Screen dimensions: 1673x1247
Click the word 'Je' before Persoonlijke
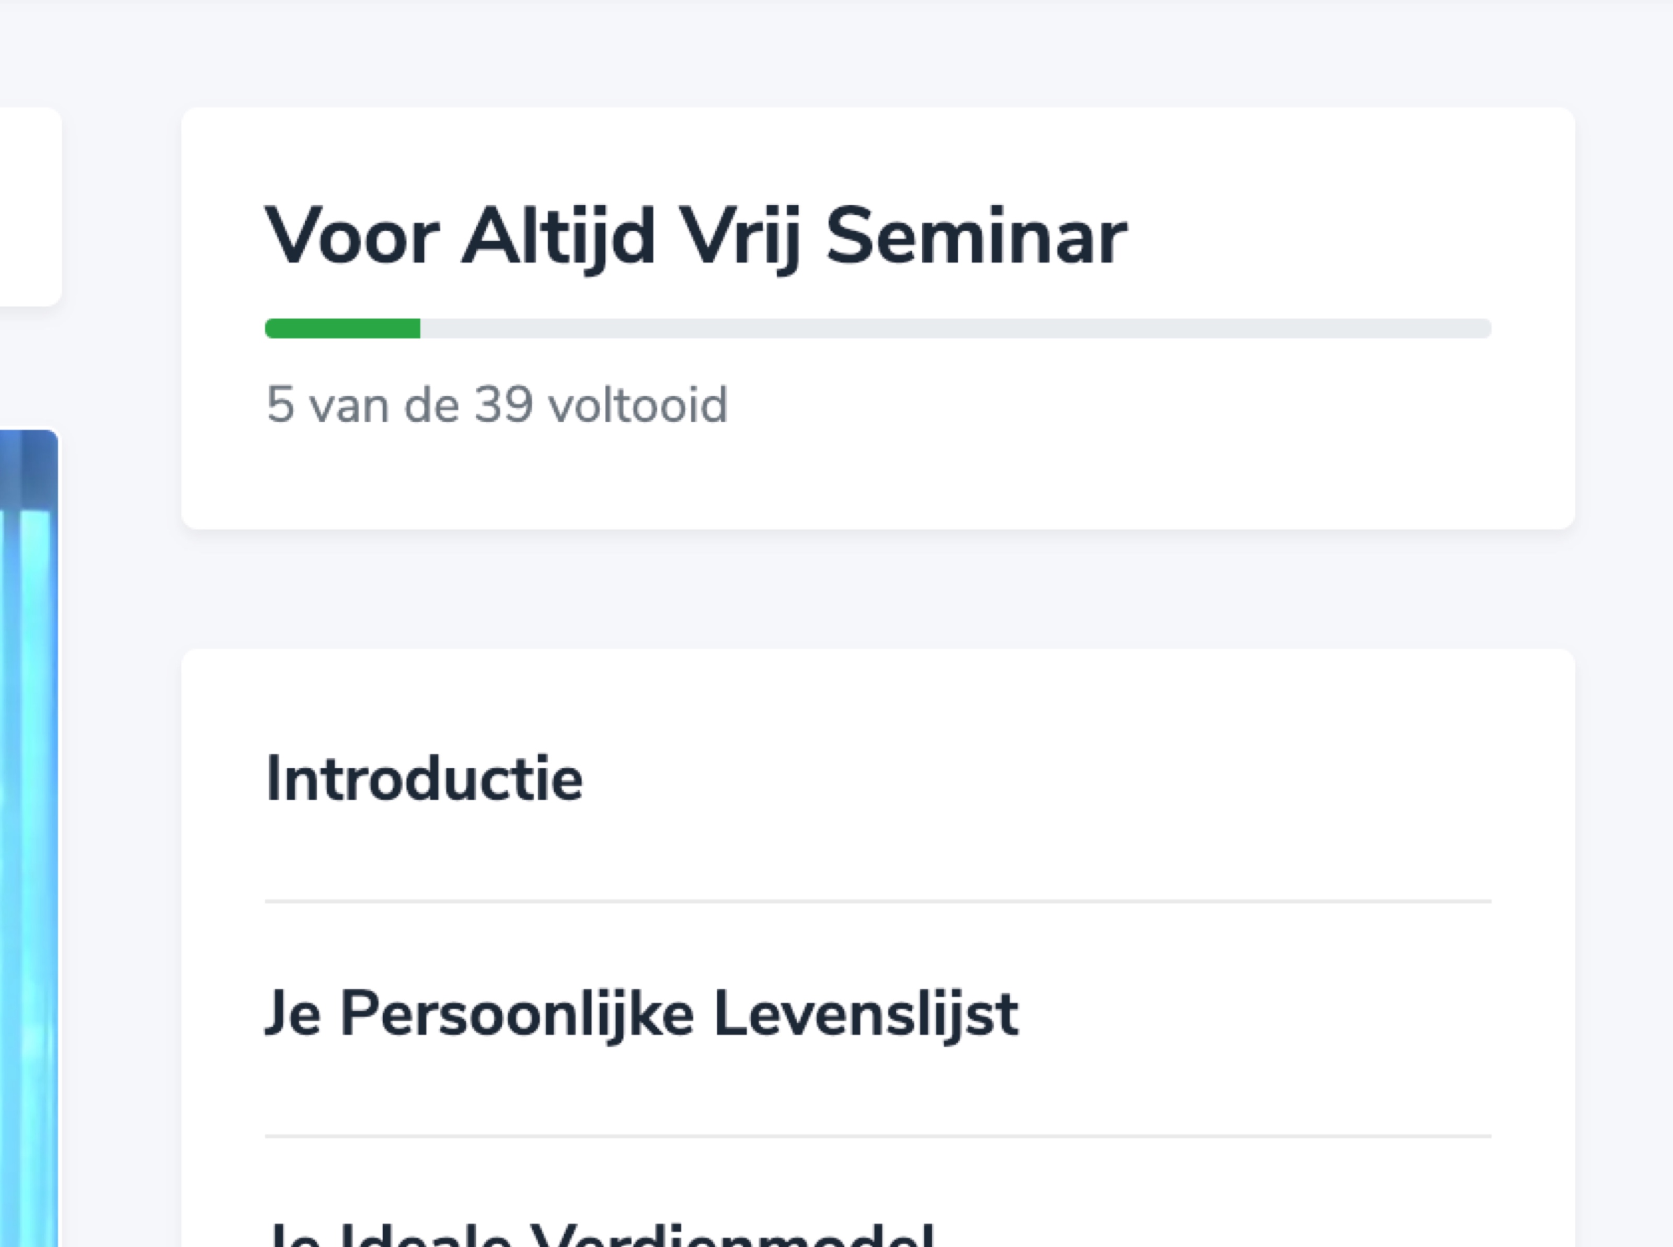(x=293, y=1014)
